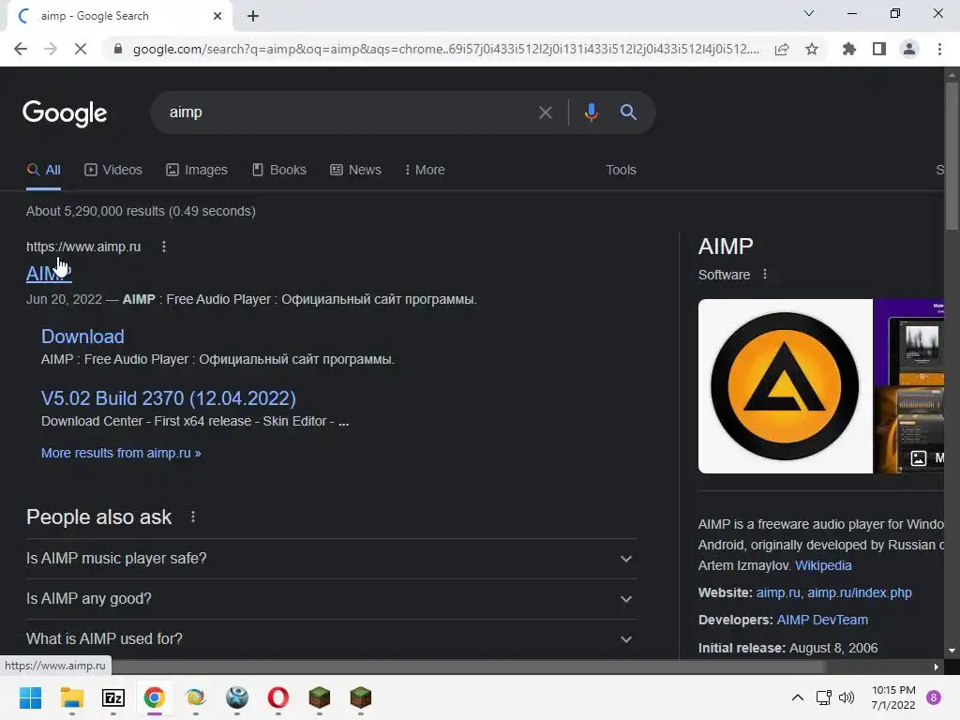Image resolution: width=960 pixels, height=720 pixels.
Task: Open the tab search chevron
Action: point(809,13)
